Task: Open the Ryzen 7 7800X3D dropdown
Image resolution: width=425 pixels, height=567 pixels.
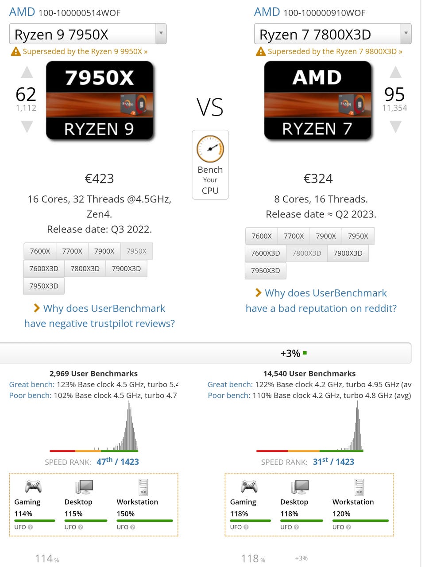Action: [406, 34]
